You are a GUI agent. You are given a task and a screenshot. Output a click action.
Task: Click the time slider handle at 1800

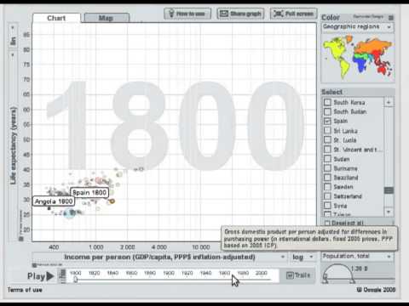point(76,280)
